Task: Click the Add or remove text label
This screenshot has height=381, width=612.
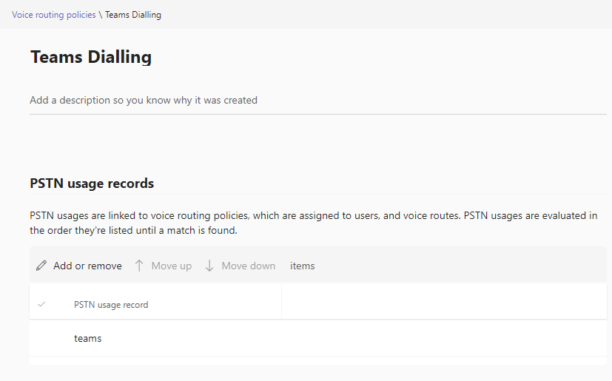Action: (87, 266)
